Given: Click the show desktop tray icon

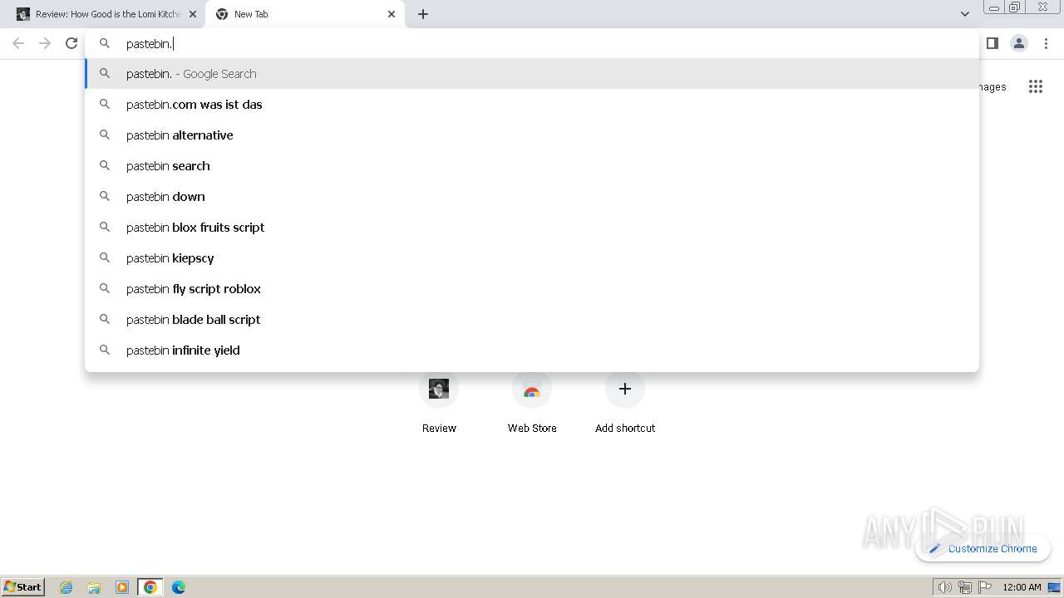Looking at the screenshot, I should pos(1054,587).
